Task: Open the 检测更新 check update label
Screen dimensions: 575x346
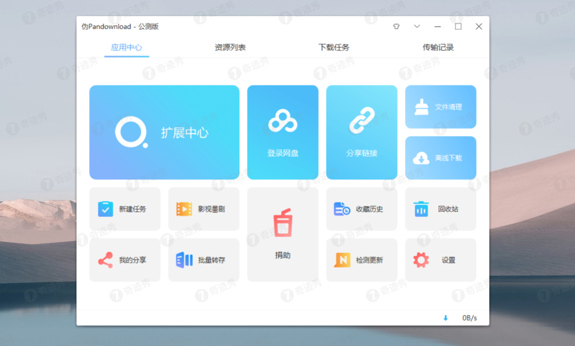Action: click(x=369, y=260)
